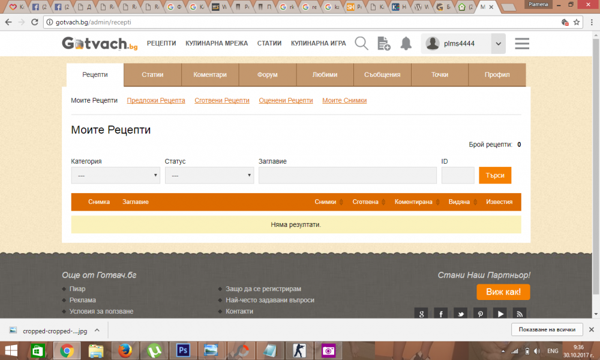Open the Facebook footer icon
The height and width of the screenshot is (360, 600).
point(441,314)
